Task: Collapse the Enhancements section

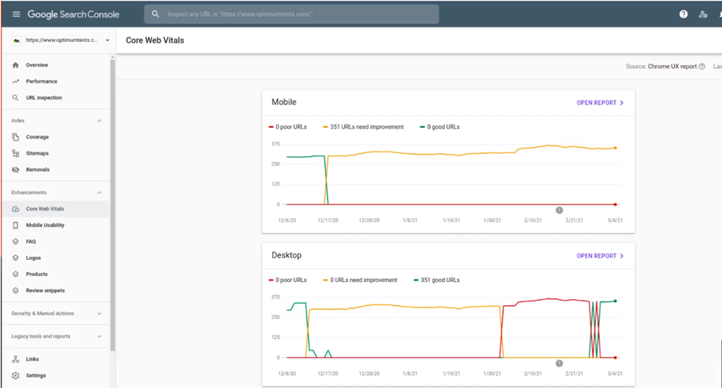Action: pyautogui.click(x=100, y=193)
